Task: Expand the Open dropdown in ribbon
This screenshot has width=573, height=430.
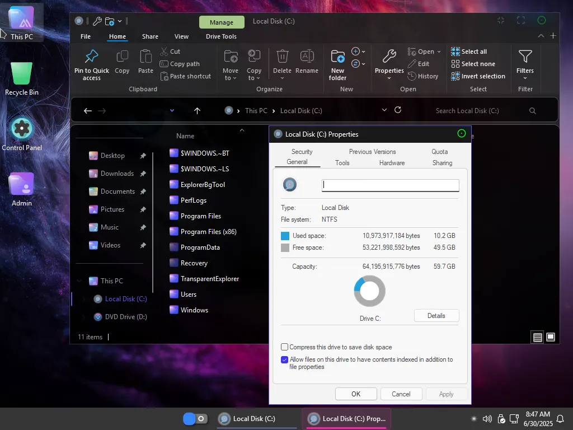Action: [x=439, y=52]
